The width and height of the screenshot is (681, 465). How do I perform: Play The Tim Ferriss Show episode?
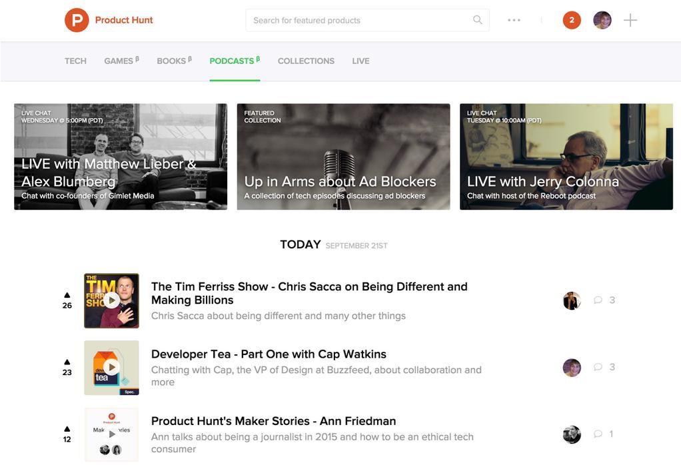111,300
